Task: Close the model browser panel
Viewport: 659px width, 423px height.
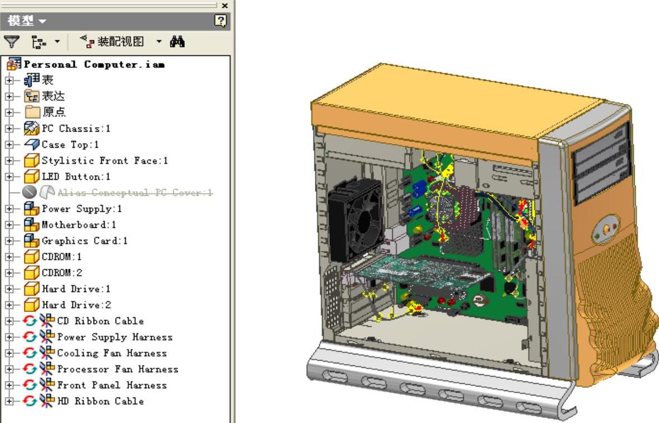Action: pyautogui.click(x=225, y=6)
